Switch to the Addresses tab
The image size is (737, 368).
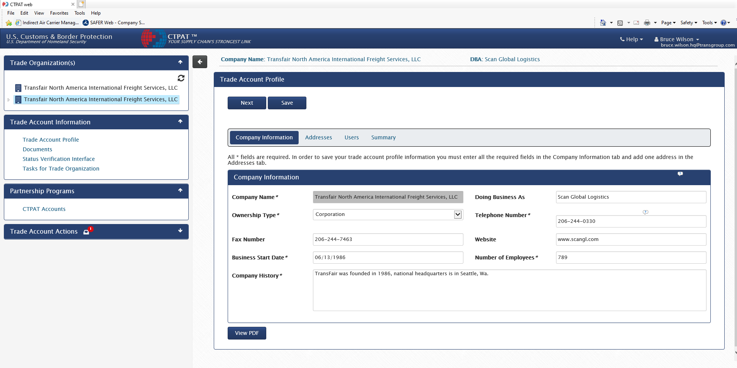pyautogui.click(x=318, y=137)
